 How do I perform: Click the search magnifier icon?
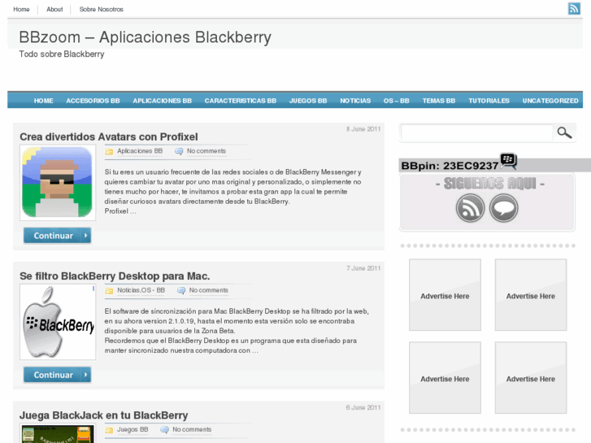(x=564, y=132)
